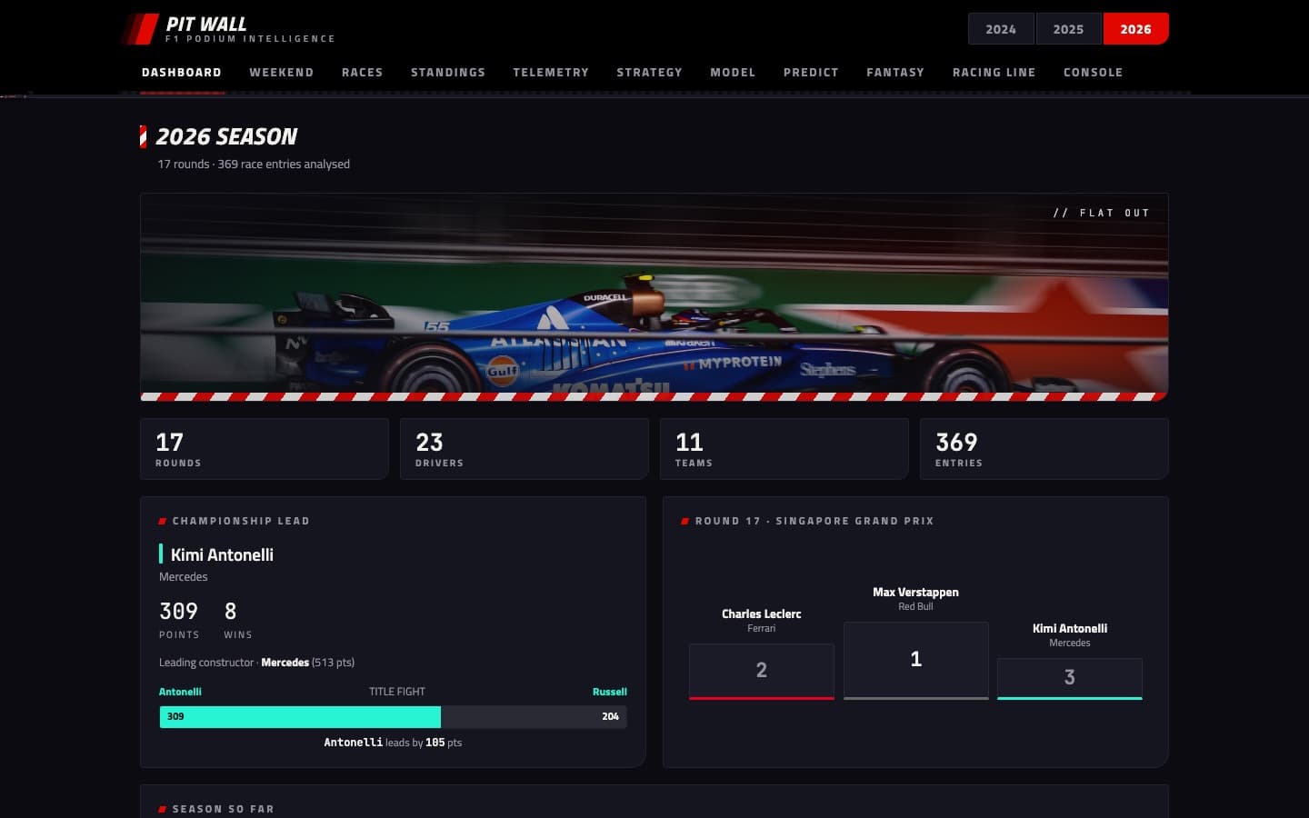
Task: Select the 2026 season button
Action: point(1135,29)
